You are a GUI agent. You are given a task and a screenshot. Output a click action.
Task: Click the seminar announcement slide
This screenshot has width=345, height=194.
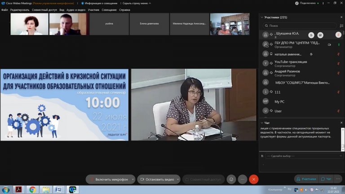pyautogui.click(x=65, y=105)
